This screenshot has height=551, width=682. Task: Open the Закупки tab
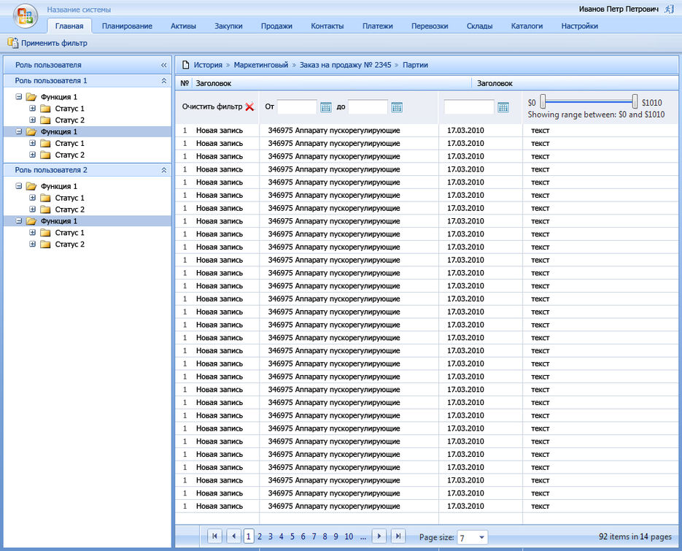point(228,26)
